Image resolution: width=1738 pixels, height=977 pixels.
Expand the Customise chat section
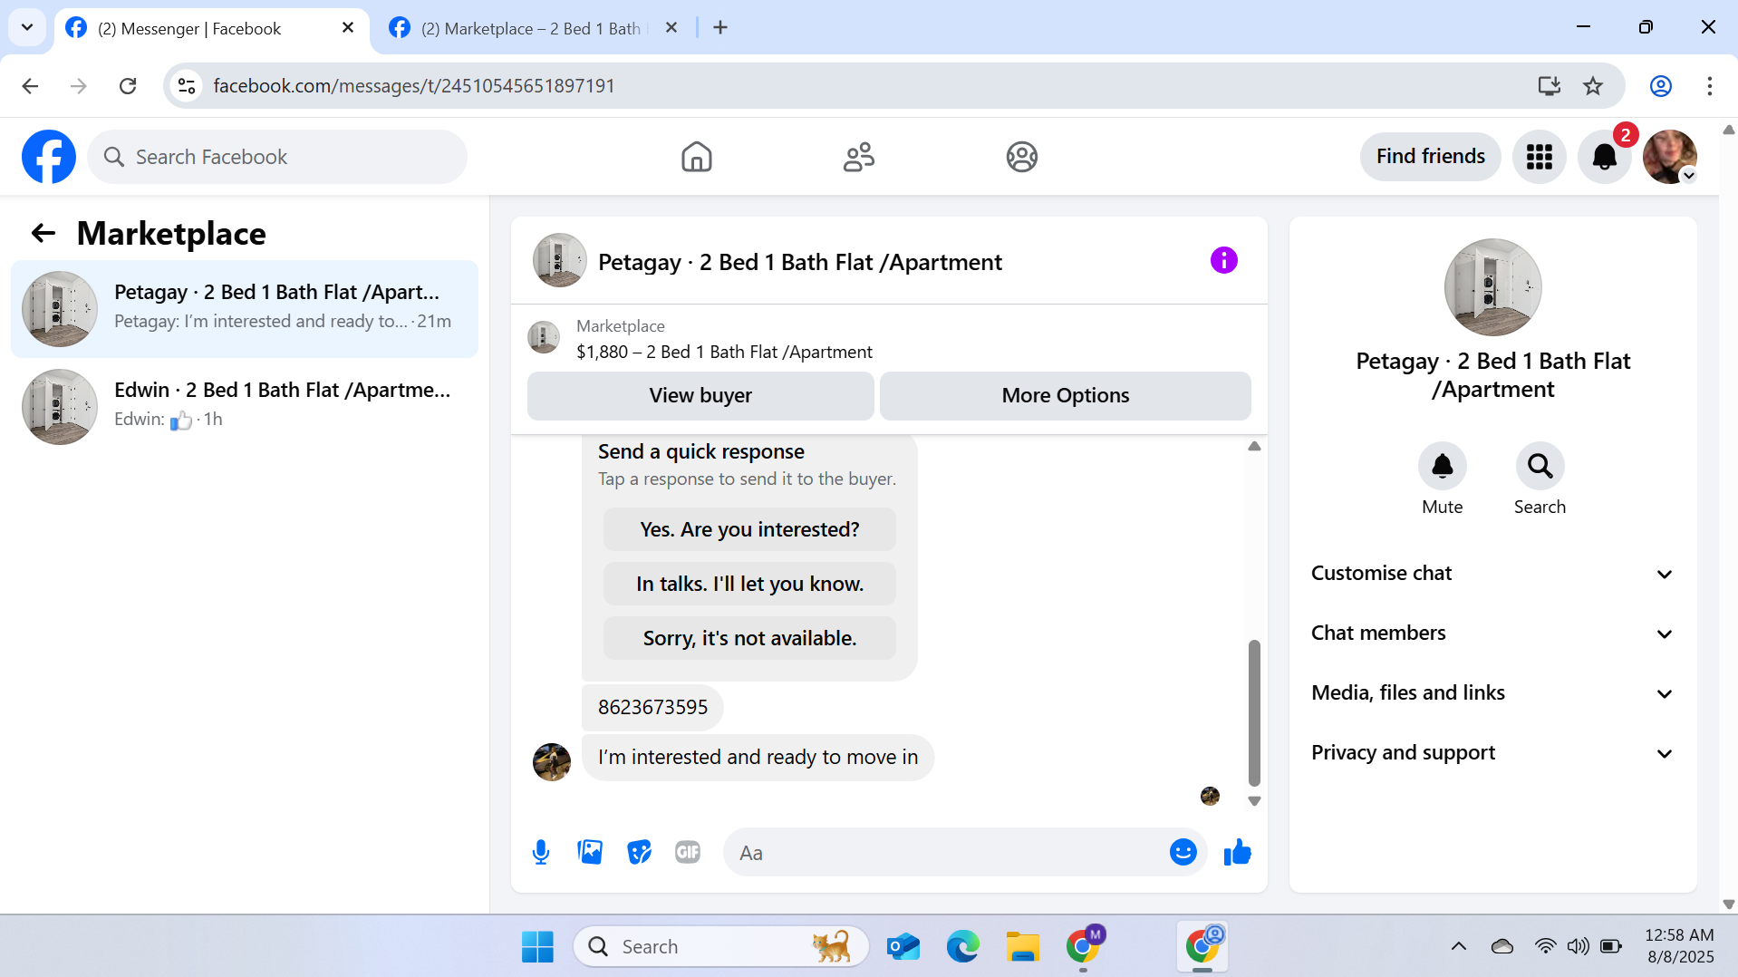(x=1492, y=573)
